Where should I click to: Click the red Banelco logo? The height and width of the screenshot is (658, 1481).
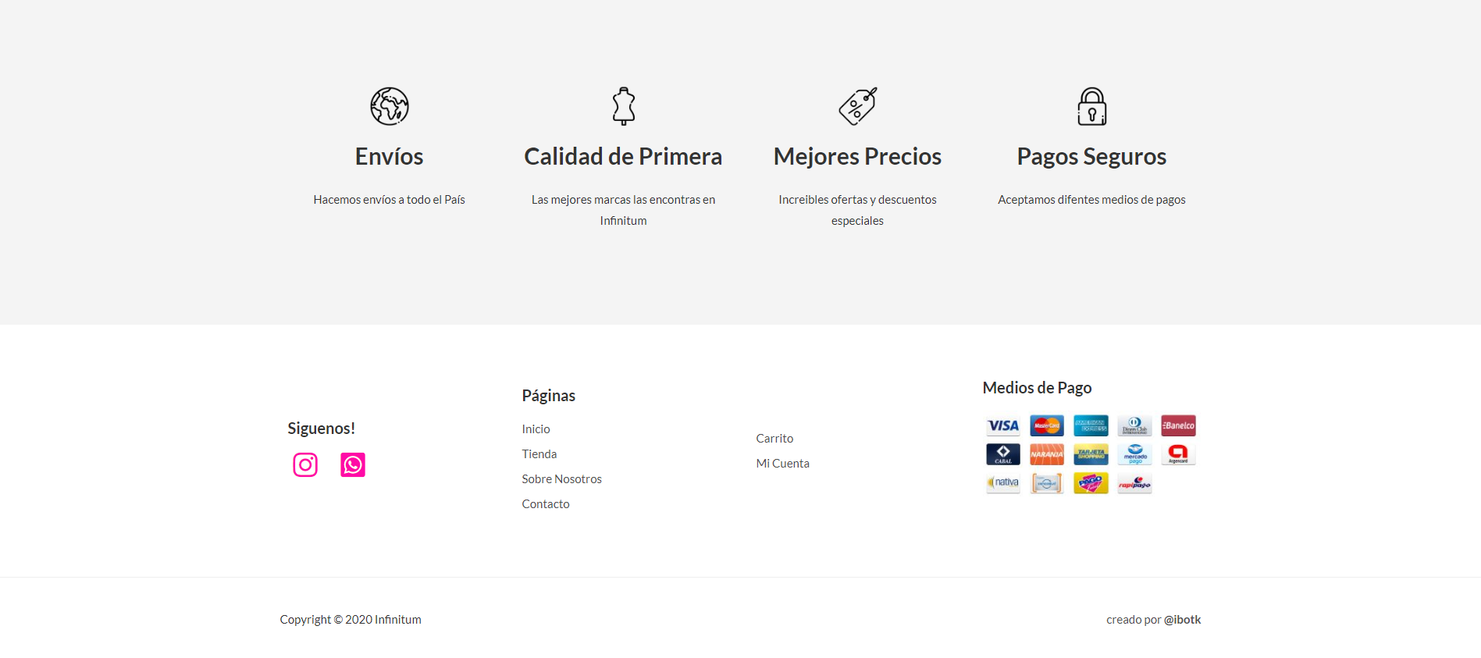1178,426
